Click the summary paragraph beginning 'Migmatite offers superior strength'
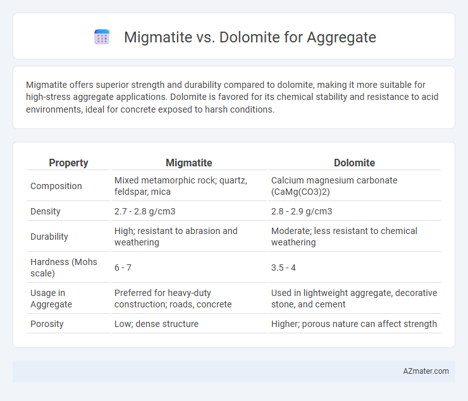 click(x=232, y=97)
